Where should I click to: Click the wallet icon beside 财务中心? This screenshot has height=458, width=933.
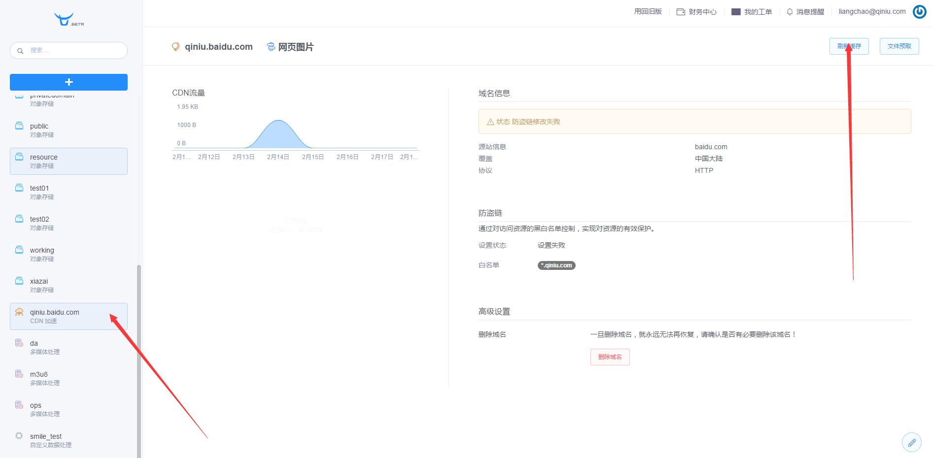point(680,11)
